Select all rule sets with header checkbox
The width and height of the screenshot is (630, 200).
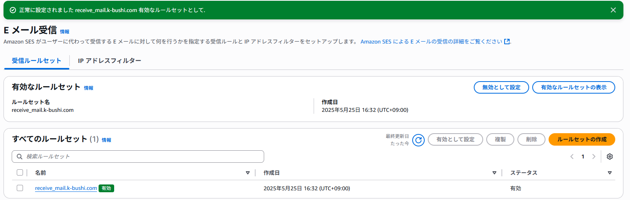click(20, 172)
